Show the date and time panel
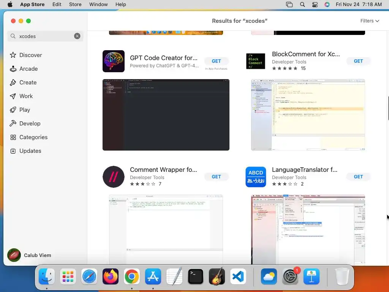The width and height of the screenshot is (389, 292). (x=359, y=5)
